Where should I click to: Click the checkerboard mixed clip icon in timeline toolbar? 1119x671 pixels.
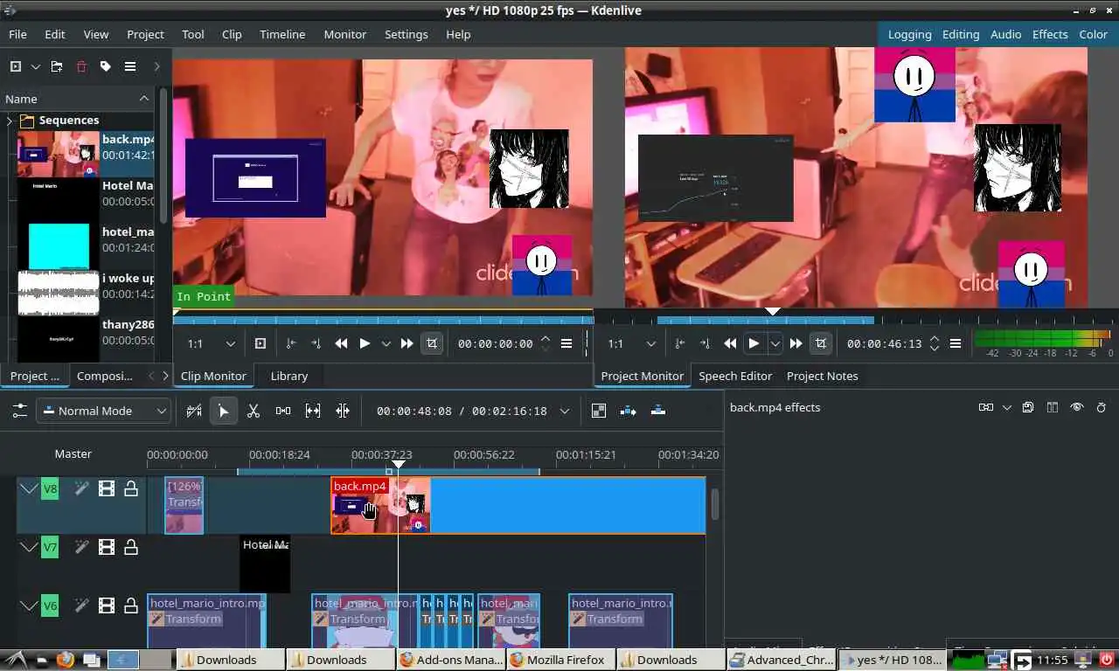(x=599, y=411)
